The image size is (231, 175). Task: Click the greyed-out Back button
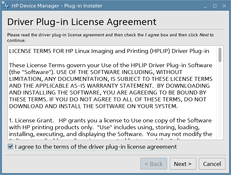pos(153,164)
